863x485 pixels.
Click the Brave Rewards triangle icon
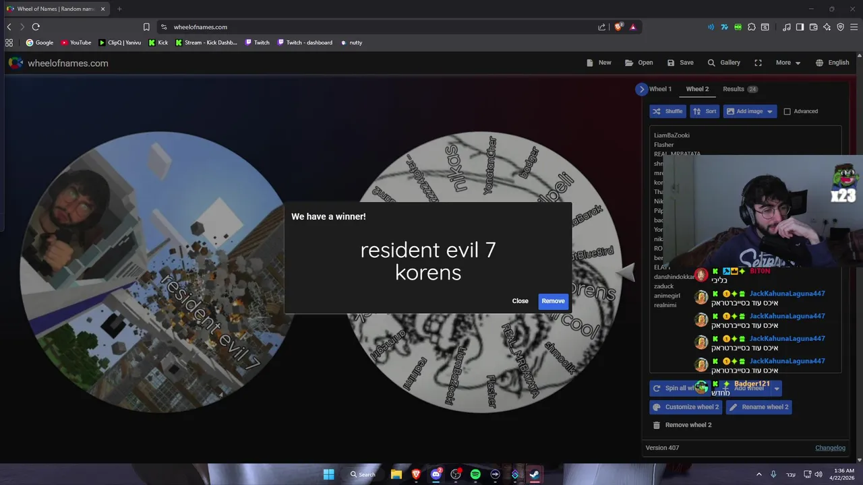pyautogui.click(x=633, y=27)
